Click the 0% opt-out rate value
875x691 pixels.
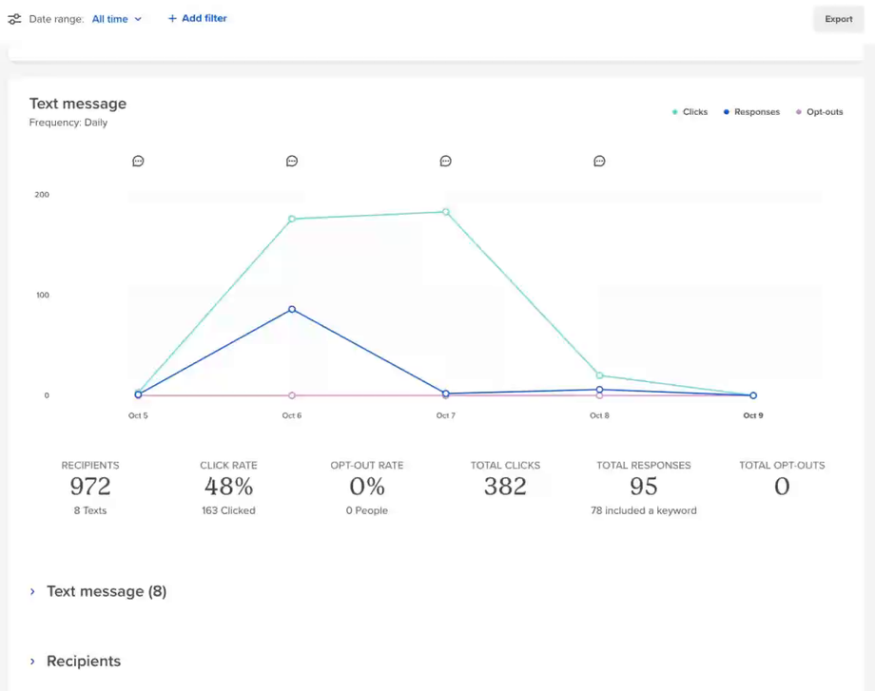[x=366, y=487]
